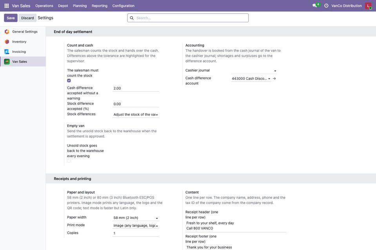Click the 'Count and cash' setting title
The height and width of the screenshot is (250, 376).
(x=80, y=45)
